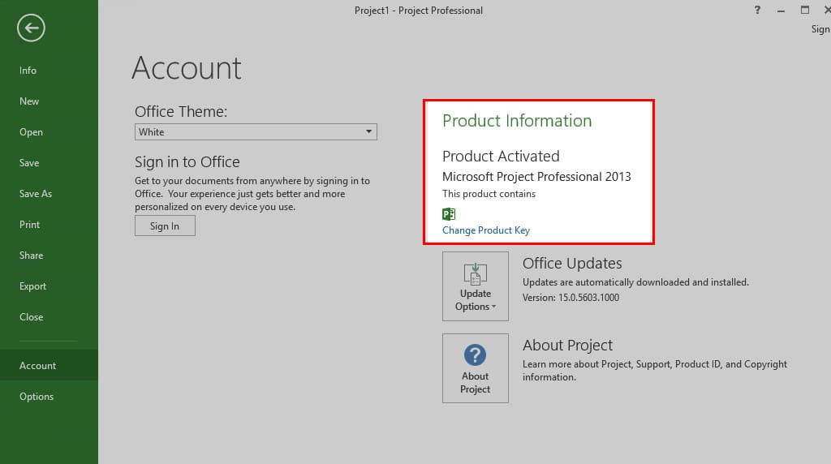
Task: Maximize the Project Professional window
Action: (x=805, y=10)
